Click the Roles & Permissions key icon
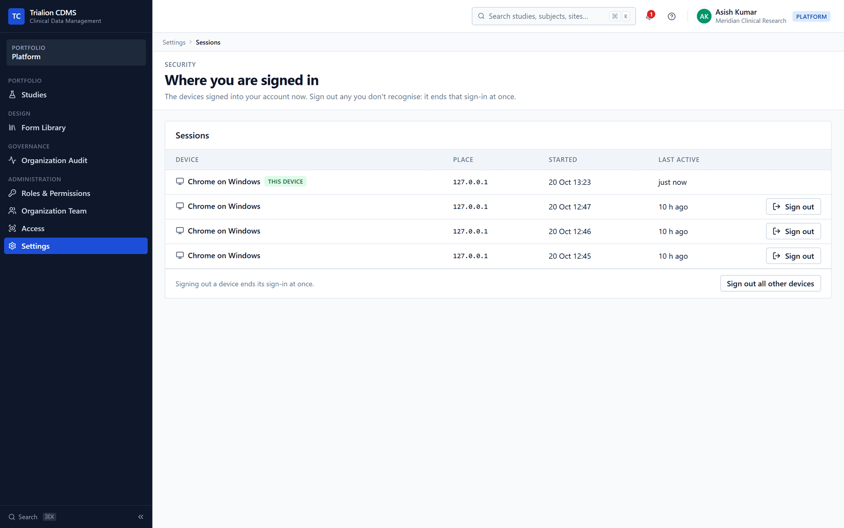The height and width of the screenshot is (528, 844). tap(12, 193)
